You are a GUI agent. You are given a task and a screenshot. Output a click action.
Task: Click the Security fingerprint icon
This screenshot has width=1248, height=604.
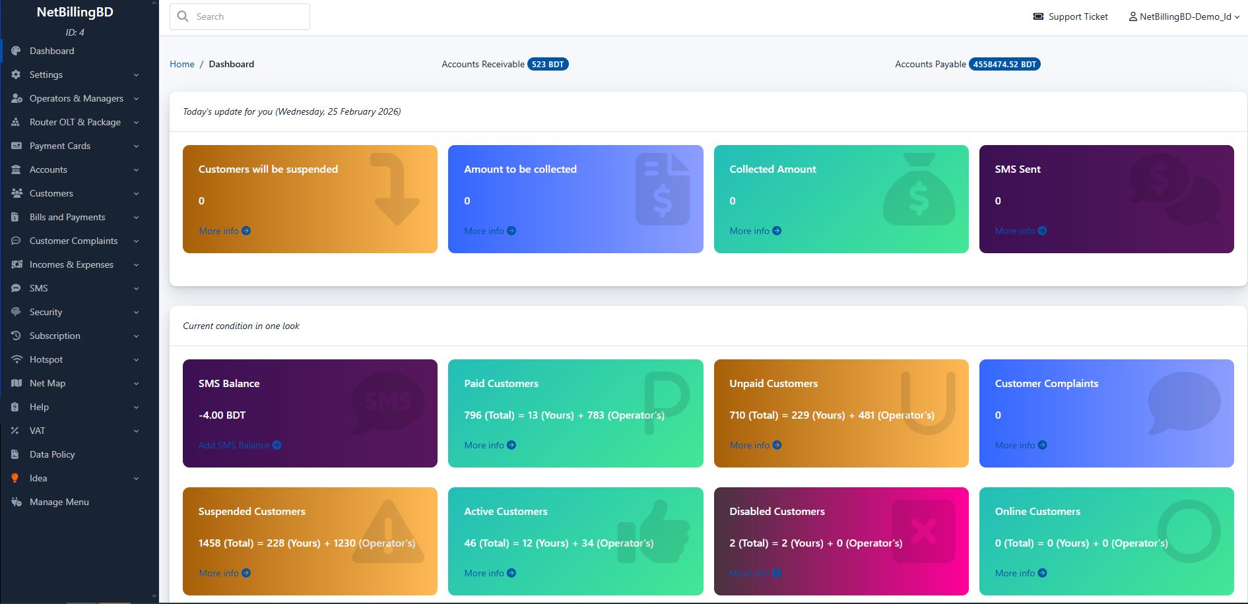point(16,312)
